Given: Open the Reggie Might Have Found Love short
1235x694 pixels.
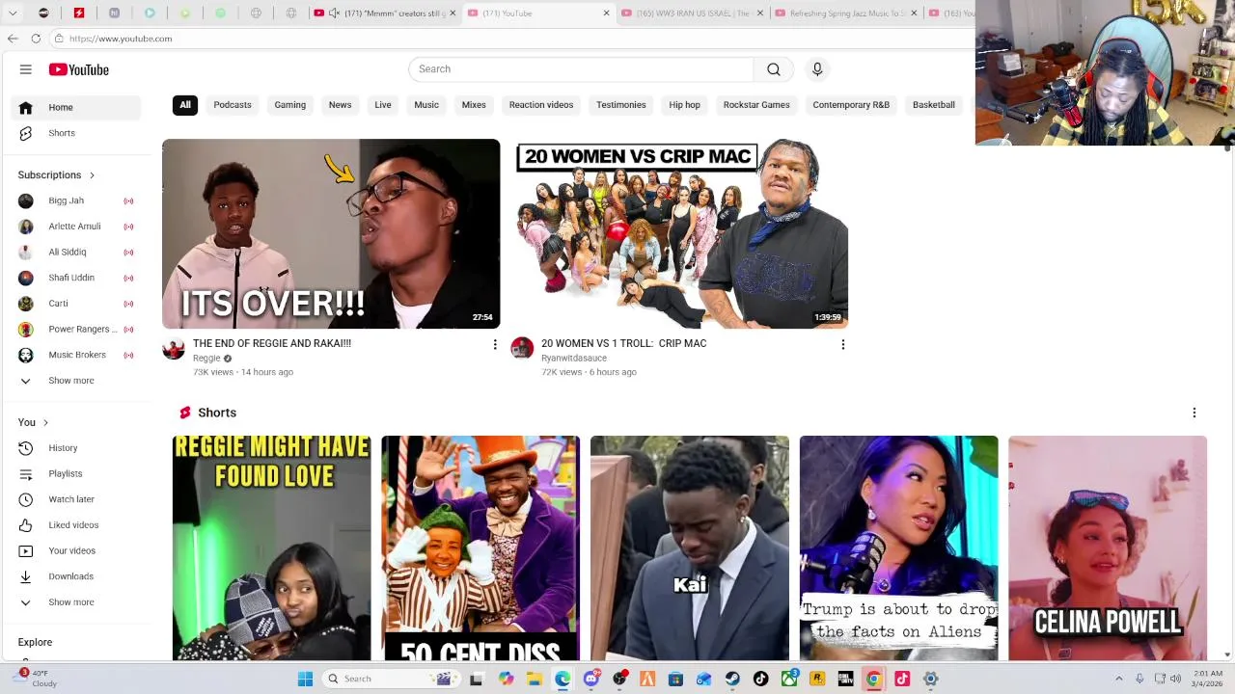Looking at the screenshot, I should pyautogui.click(x=271, y=547).
